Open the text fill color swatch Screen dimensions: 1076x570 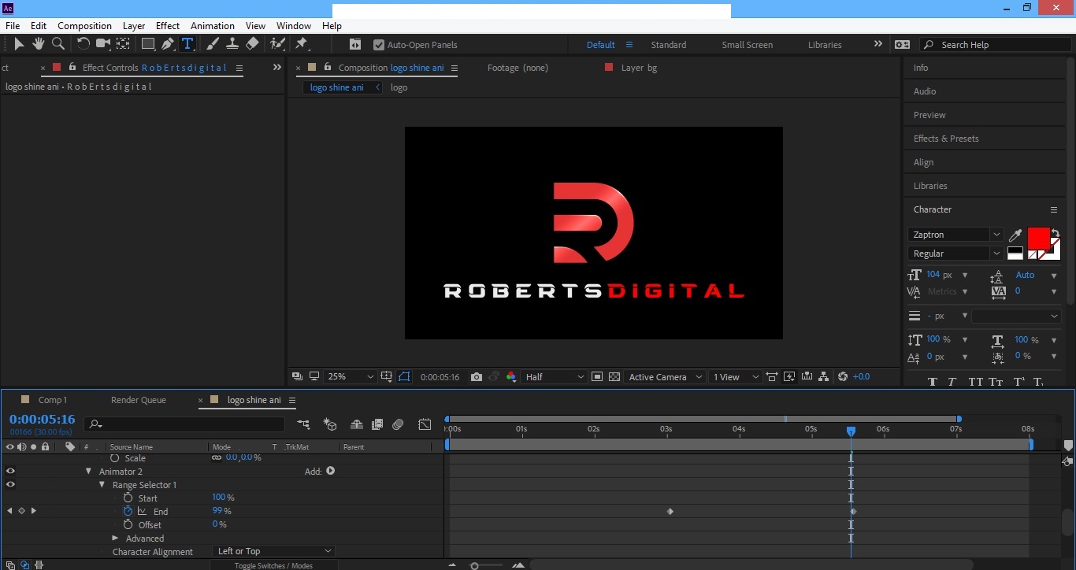(x=1040, y=236)
